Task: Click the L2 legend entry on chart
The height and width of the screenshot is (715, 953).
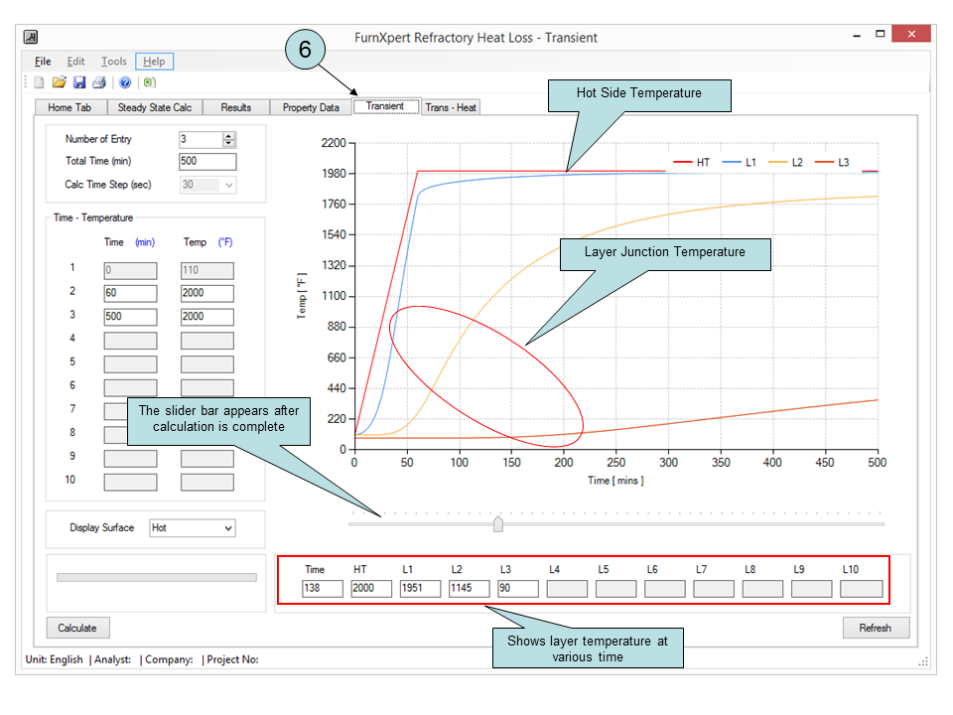Action: (x=785, y=162)
